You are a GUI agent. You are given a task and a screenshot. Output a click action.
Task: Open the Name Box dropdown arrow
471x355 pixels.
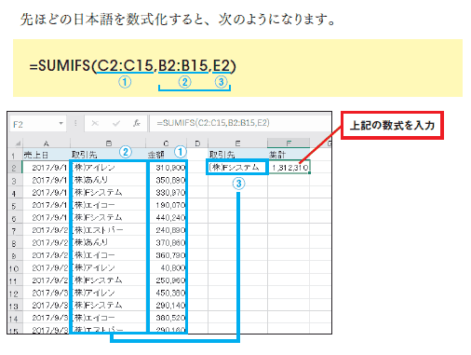pos(61,124)
